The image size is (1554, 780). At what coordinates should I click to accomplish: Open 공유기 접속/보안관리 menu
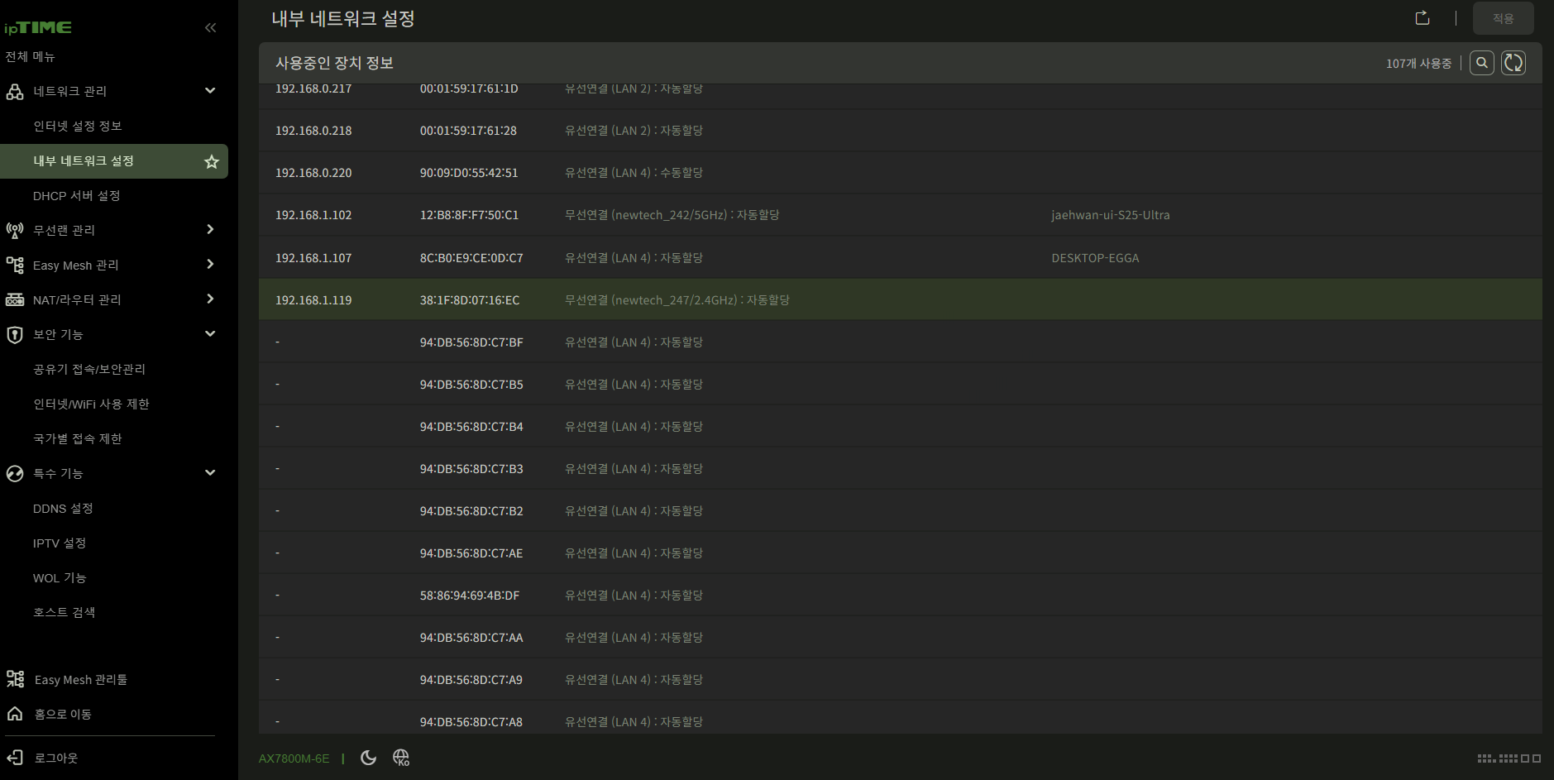(89, 369)
